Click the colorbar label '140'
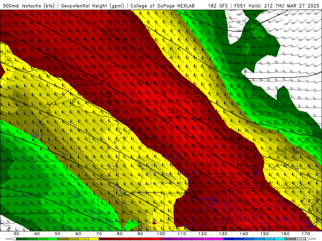The height and width of the screenshot is (241, 322). click(244, 234)
